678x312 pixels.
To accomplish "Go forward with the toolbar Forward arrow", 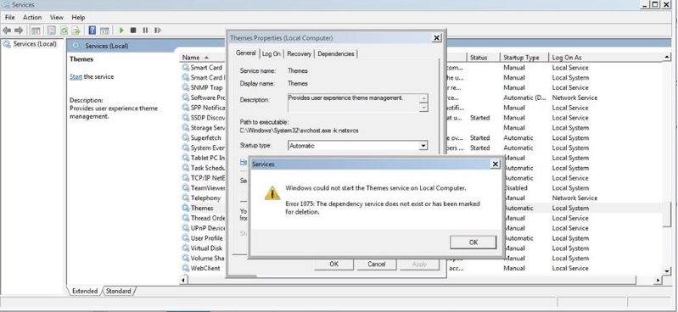I will (x=19, y=31).
